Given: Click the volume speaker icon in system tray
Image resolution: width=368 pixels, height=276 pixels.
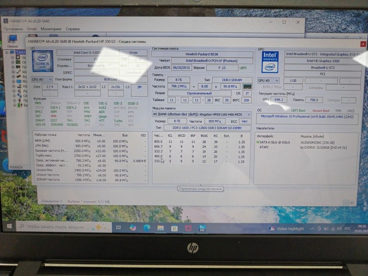Looking at the screenshot, I should click(339, 229).
